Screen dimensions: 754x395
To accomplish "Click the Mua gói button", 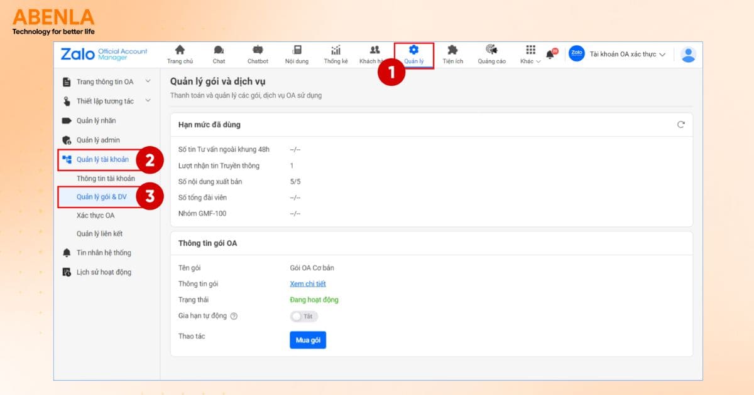I will click(308, 340).
